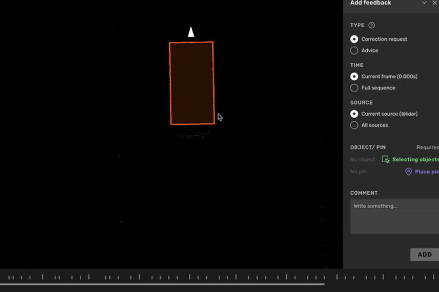Viewport: 439px width, 292px height.
Task: Focus the Write something comment field
Action: tap(395, 216)
